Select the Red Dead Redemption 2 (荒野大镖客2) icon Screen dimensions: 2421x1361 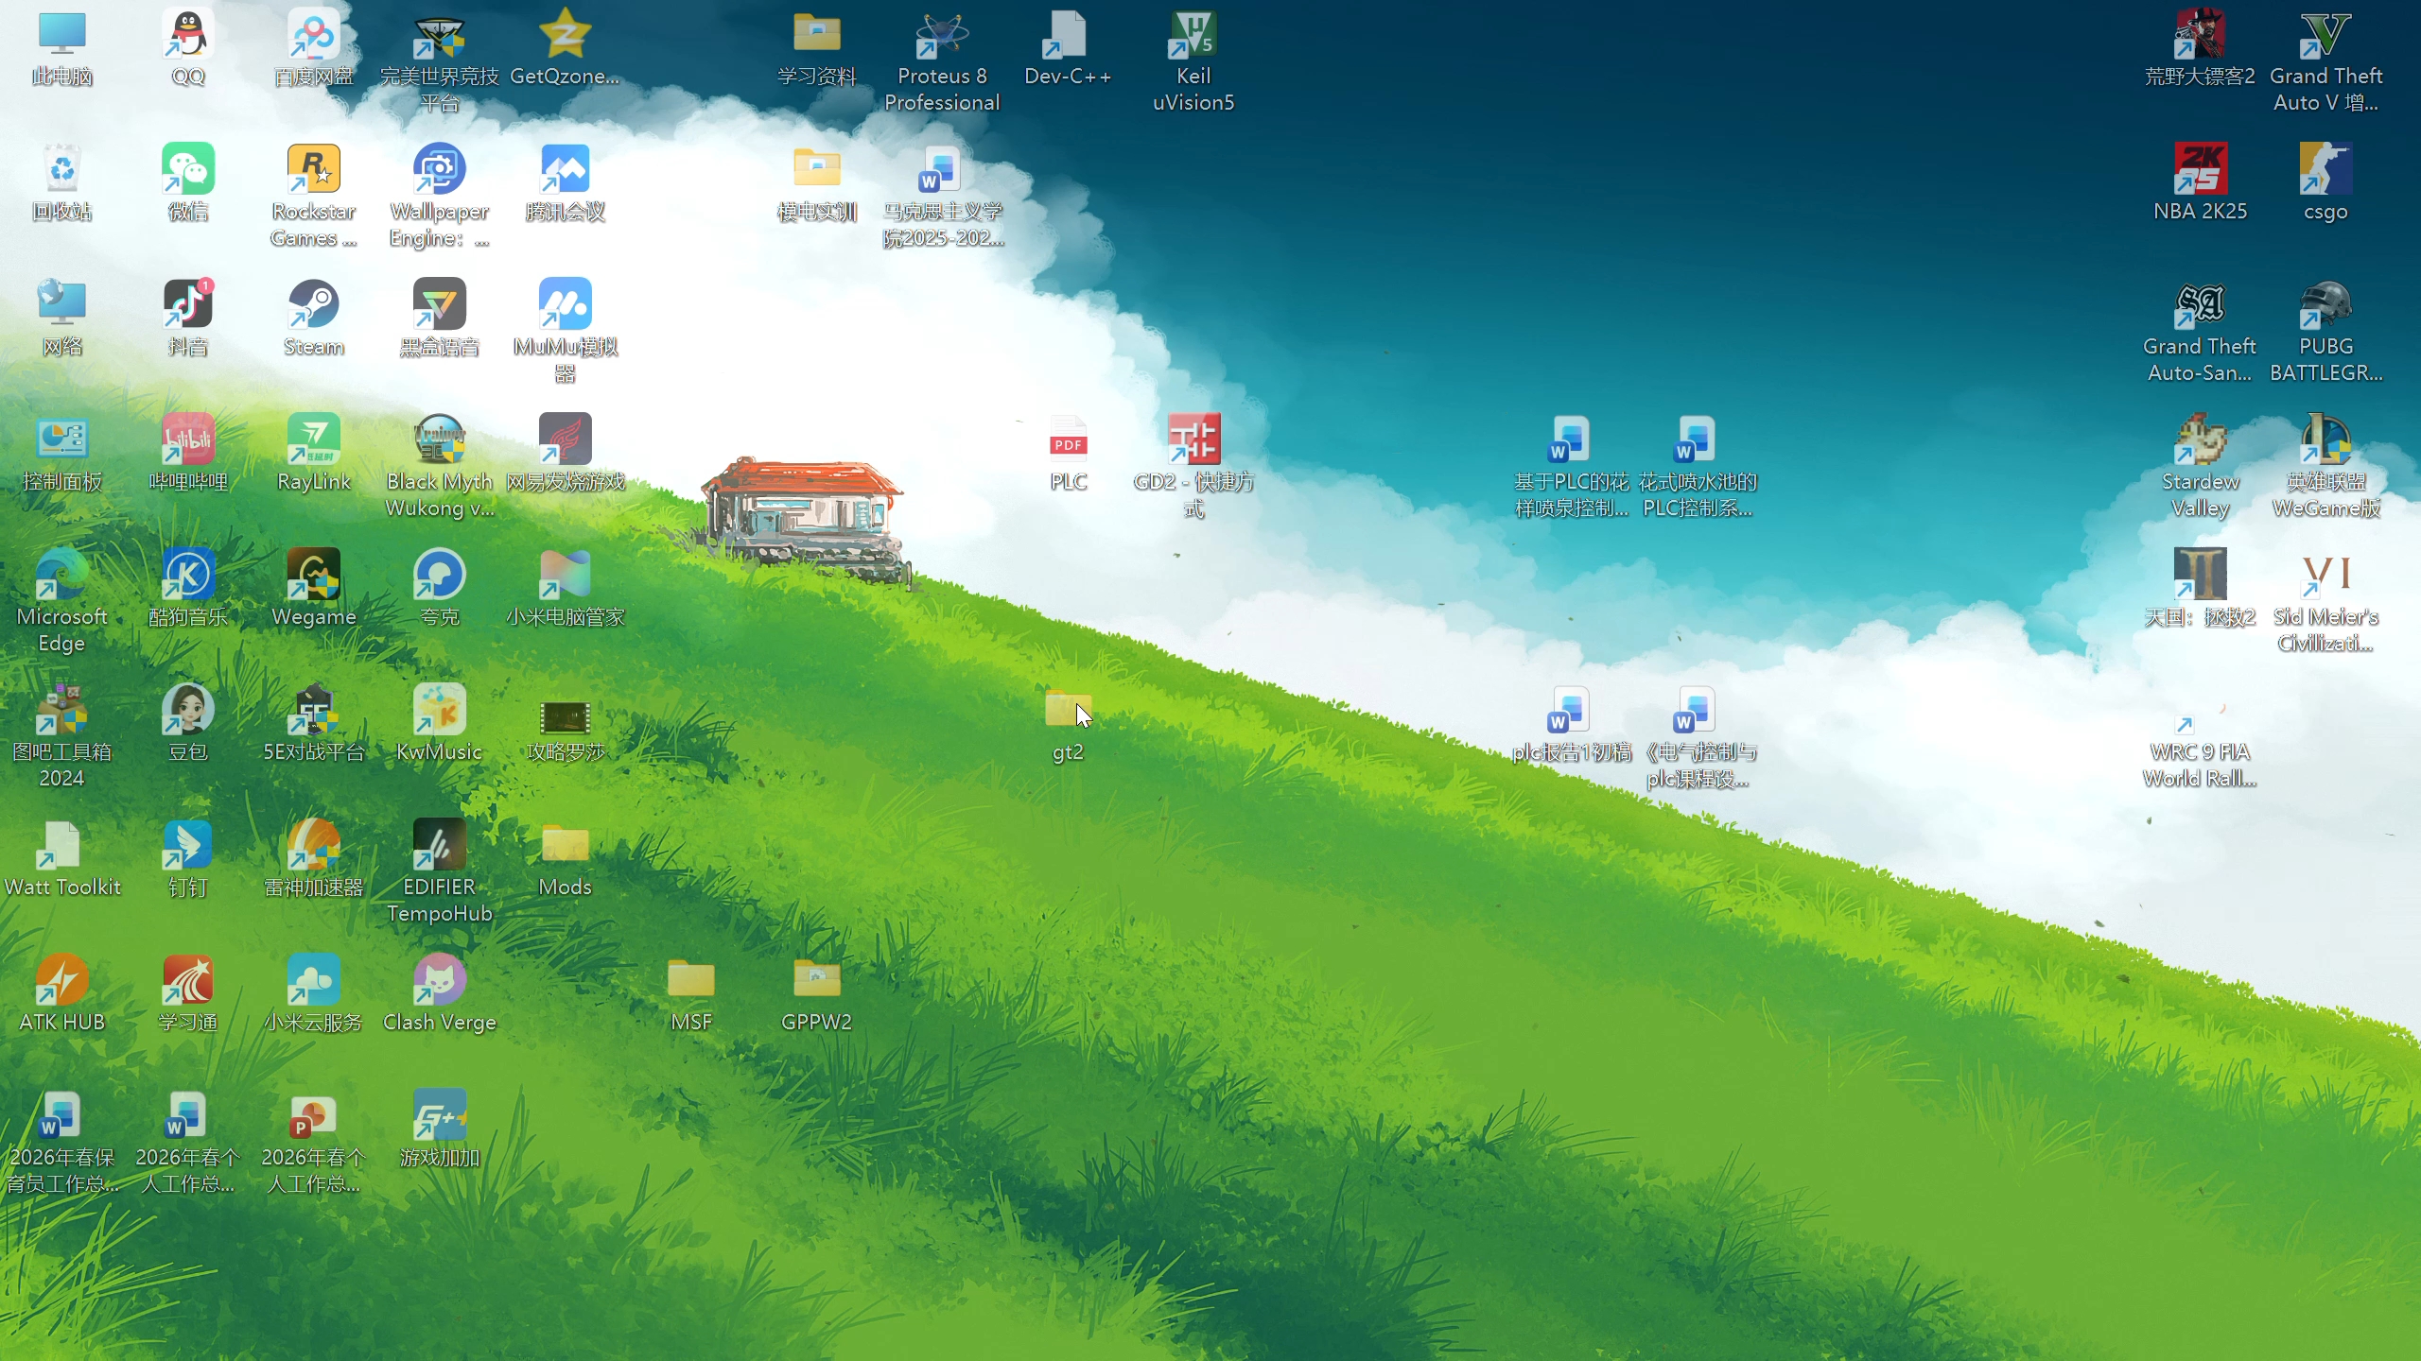(x=2201, y=36)
